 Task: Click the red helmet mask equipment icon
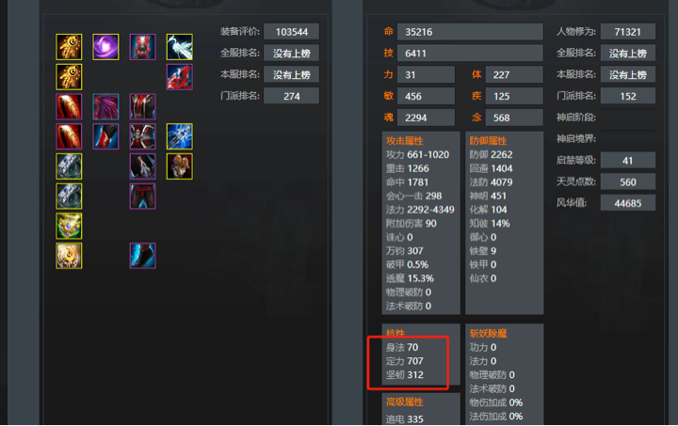click(x=143, y=47)
